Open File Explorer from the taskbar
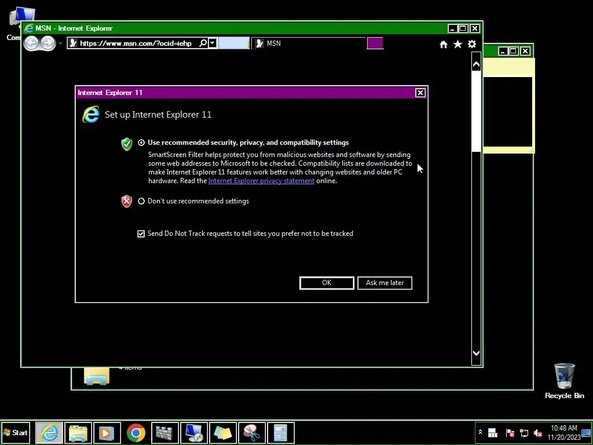593x445 pixels. [78, 433]
